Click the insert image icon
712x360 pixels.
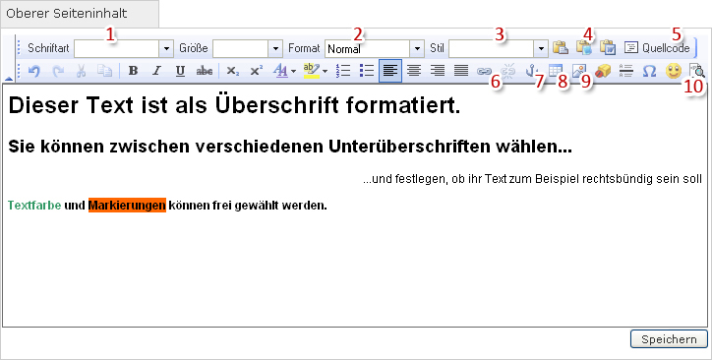[579, 71]
